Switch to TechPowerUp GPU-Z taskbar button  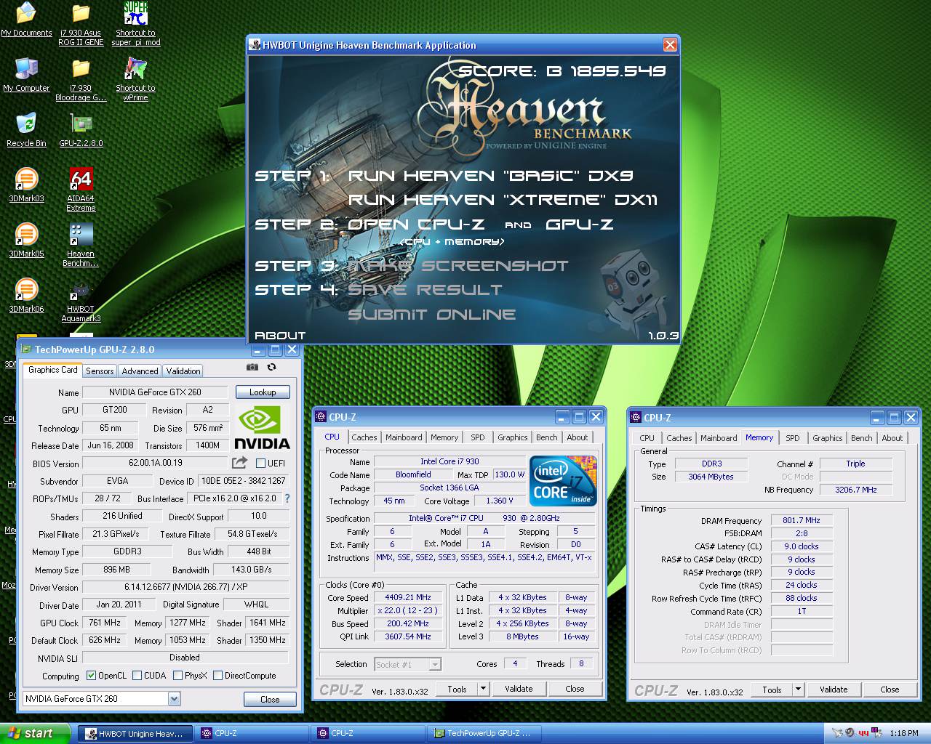click(x=483, y=734)
